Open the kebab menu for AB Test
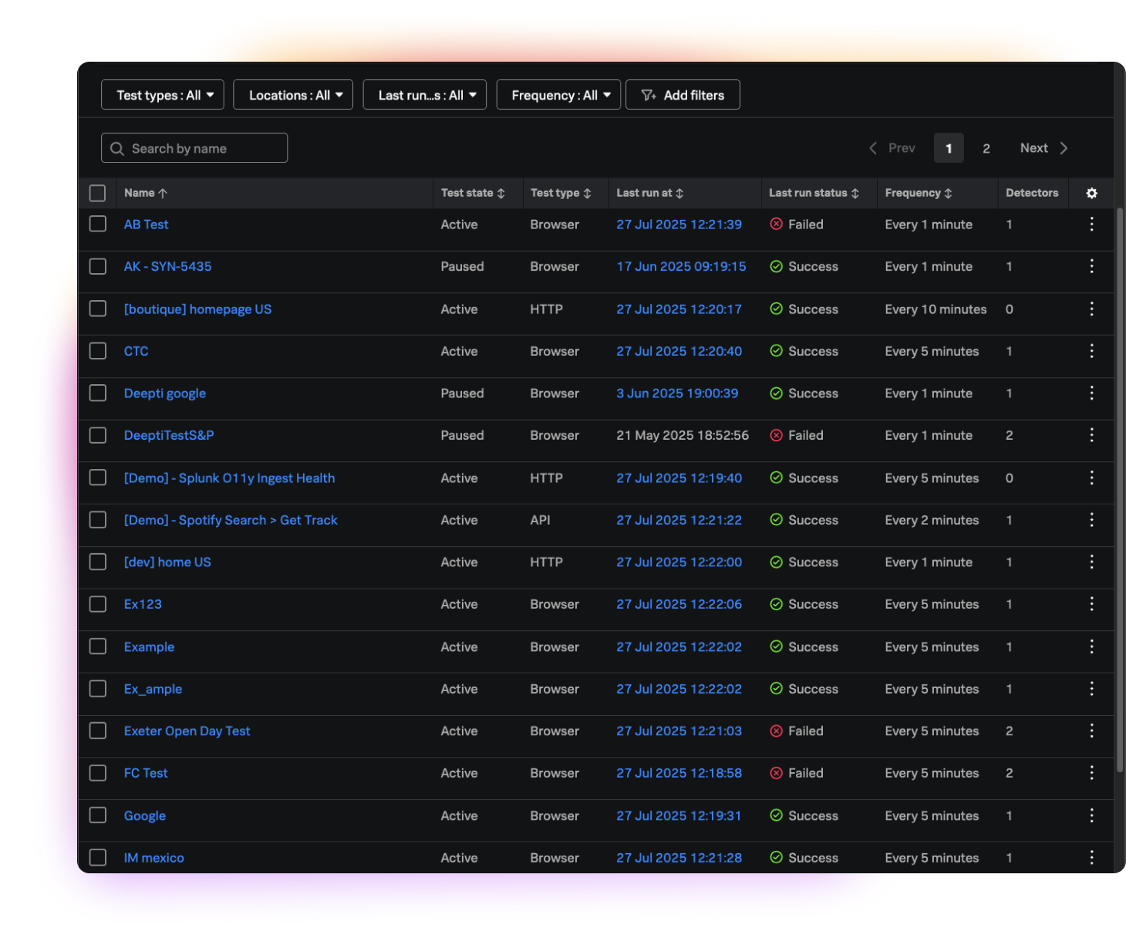1126x935 pixels. point(1091,224)
